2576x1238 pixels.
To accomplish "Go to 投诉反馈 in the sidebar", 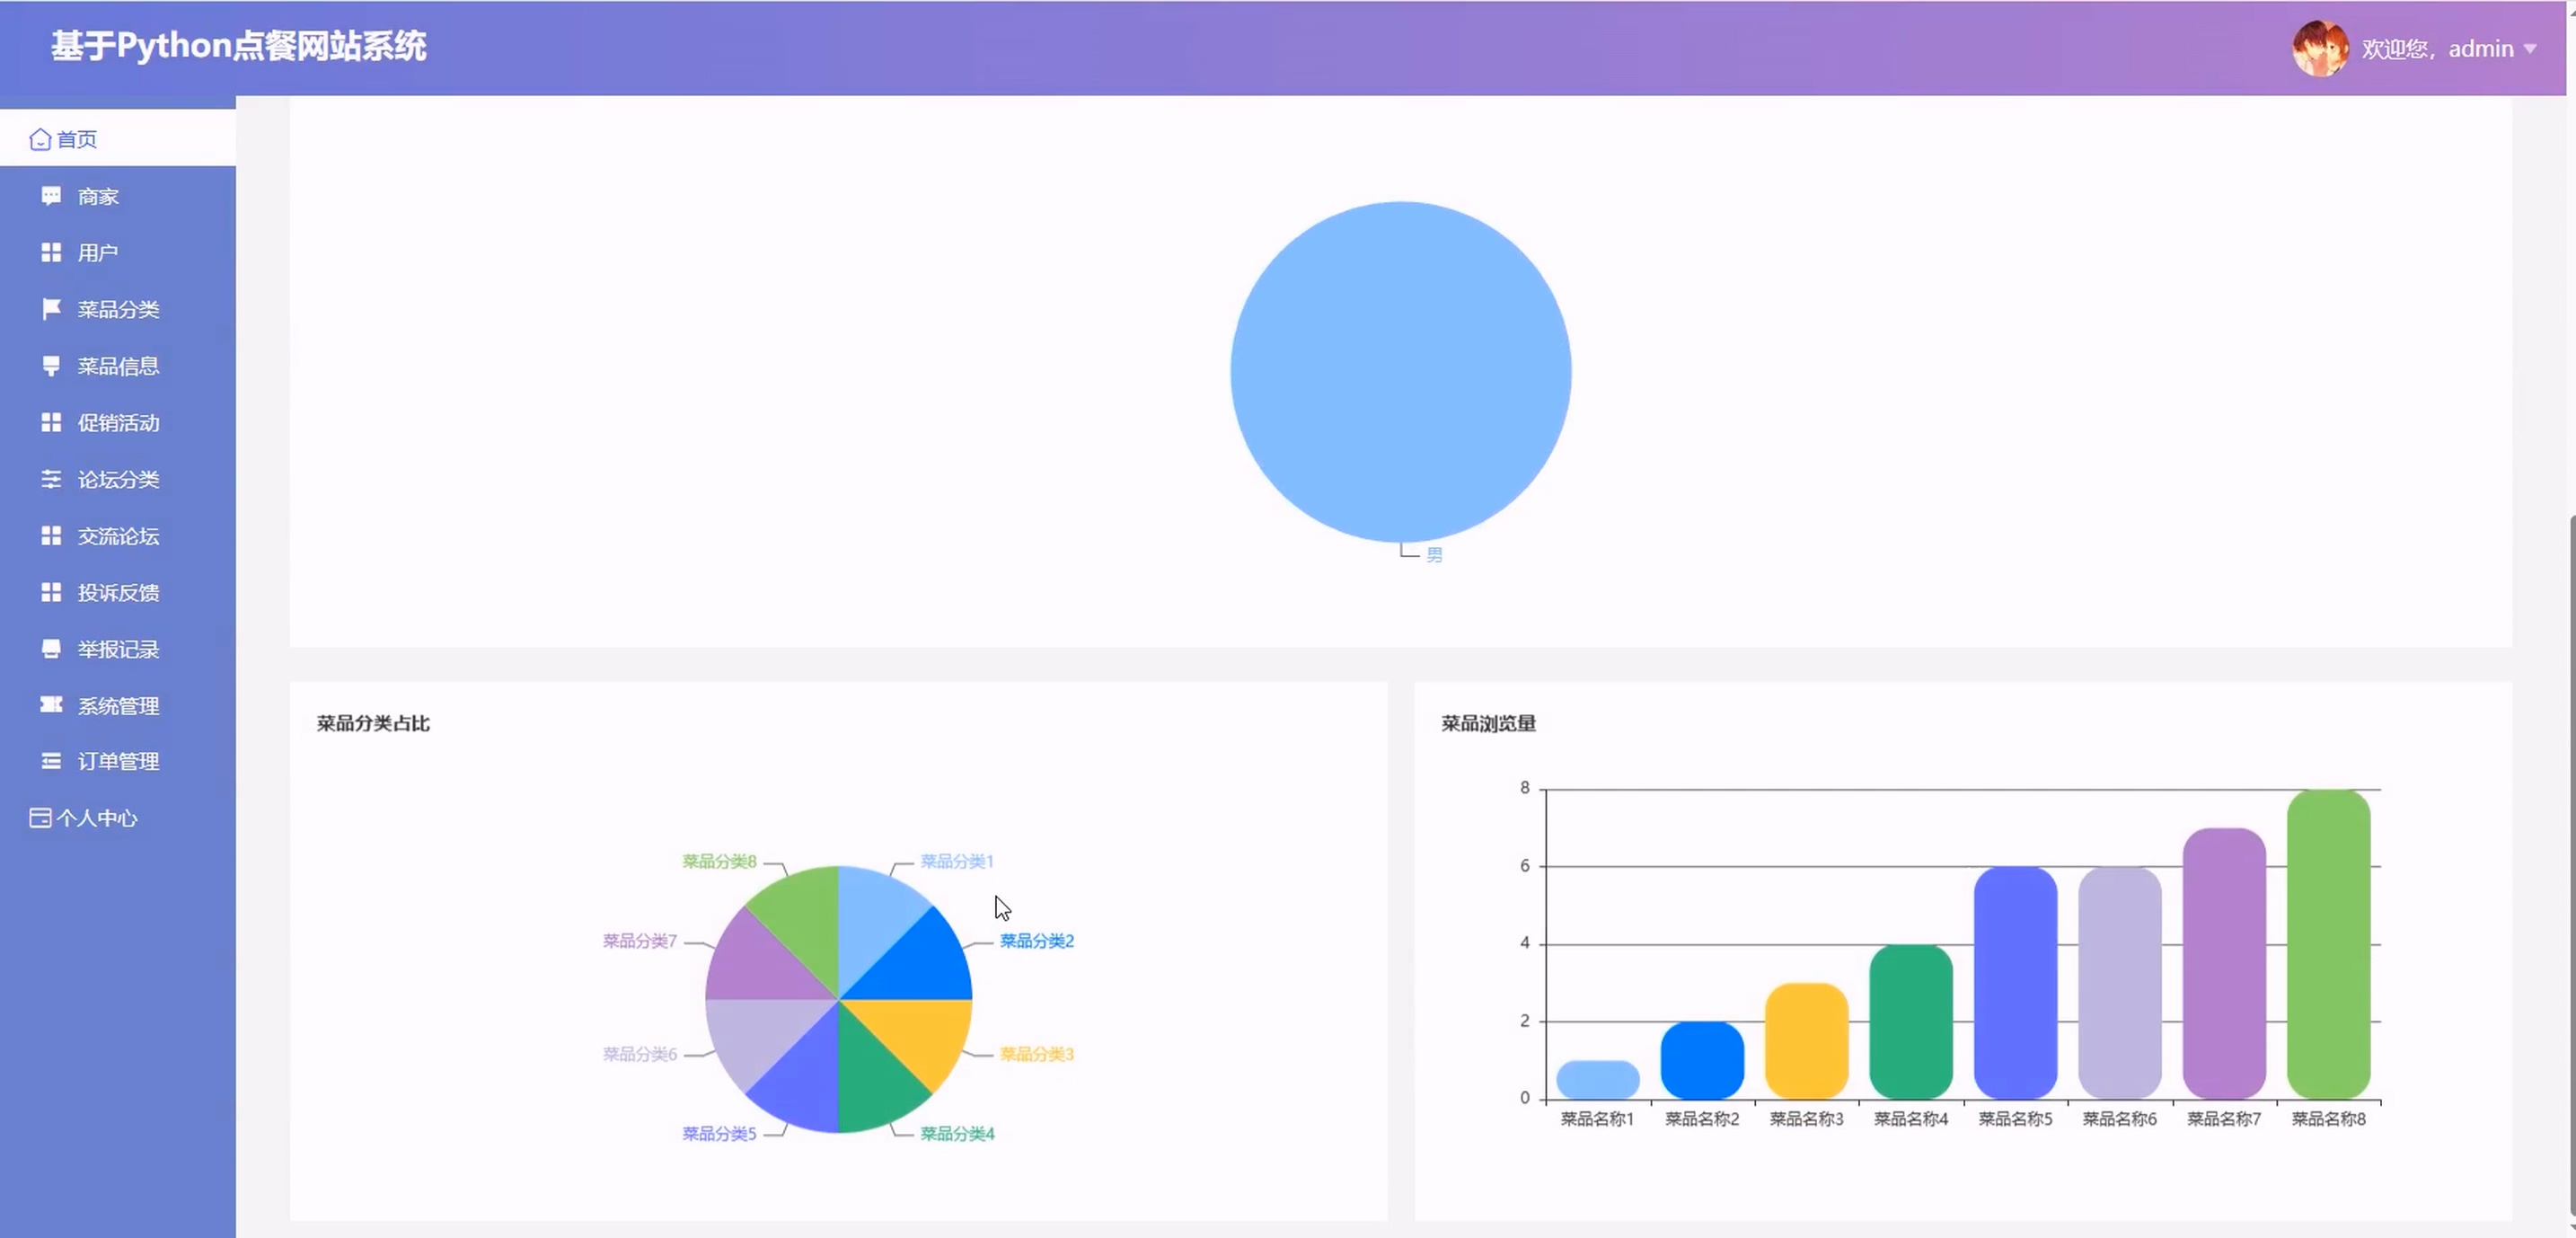I will (118, 593).
